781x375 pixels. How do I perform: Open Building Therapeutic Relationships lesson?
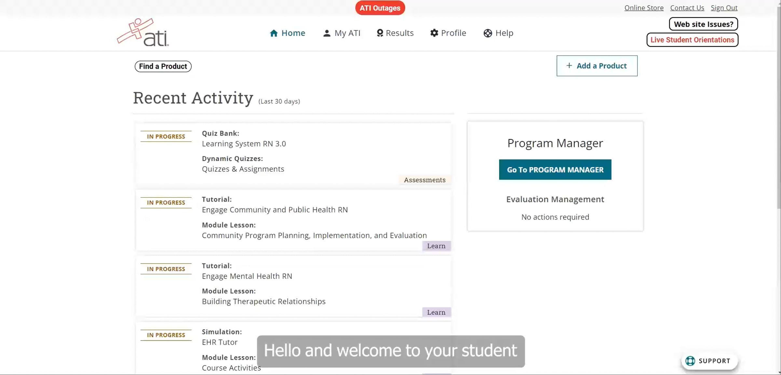click(x=264, y=301)
